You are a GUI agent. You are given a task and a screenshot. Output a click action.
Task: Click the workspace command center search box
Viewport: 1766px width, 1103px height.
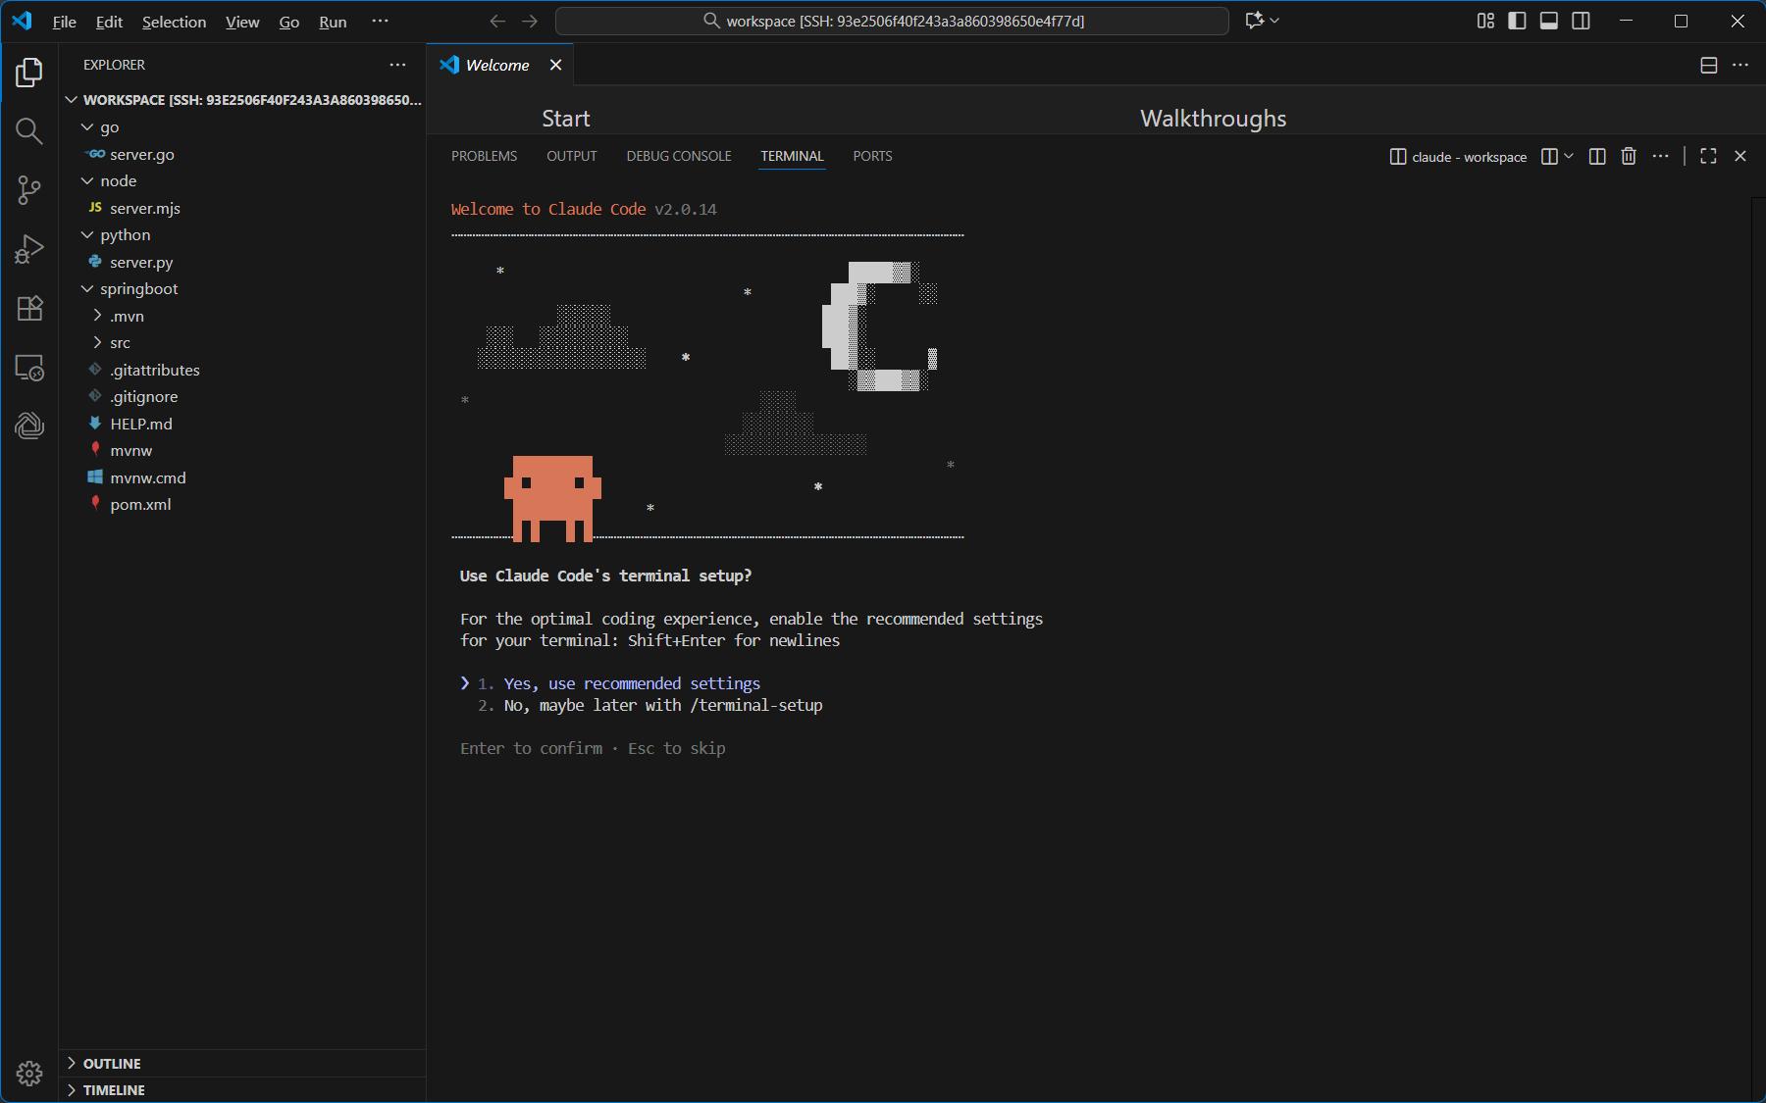[x=892, y=21]
